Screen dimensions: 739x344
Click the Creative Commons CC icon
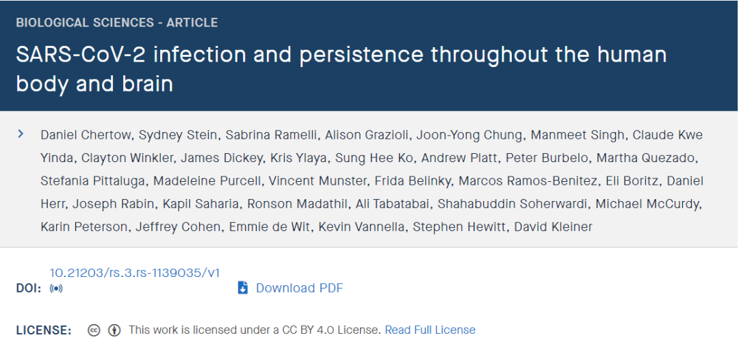click(x=94, y=330)
